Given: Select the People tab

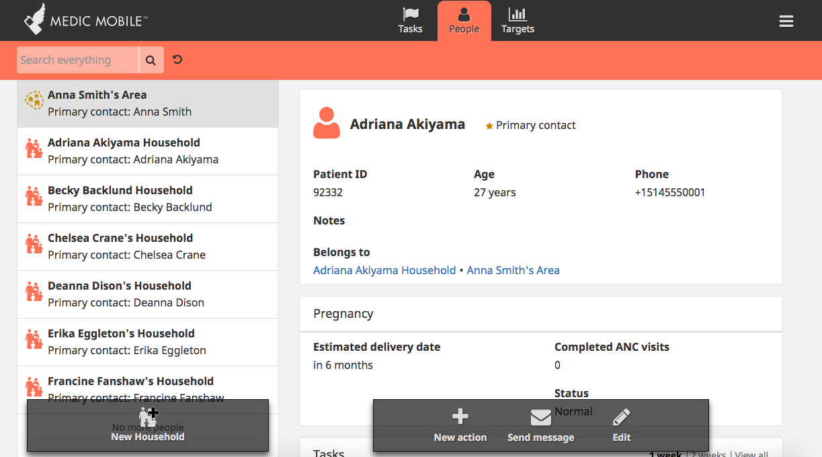Looking at the screenshot, I should point(464,21).
